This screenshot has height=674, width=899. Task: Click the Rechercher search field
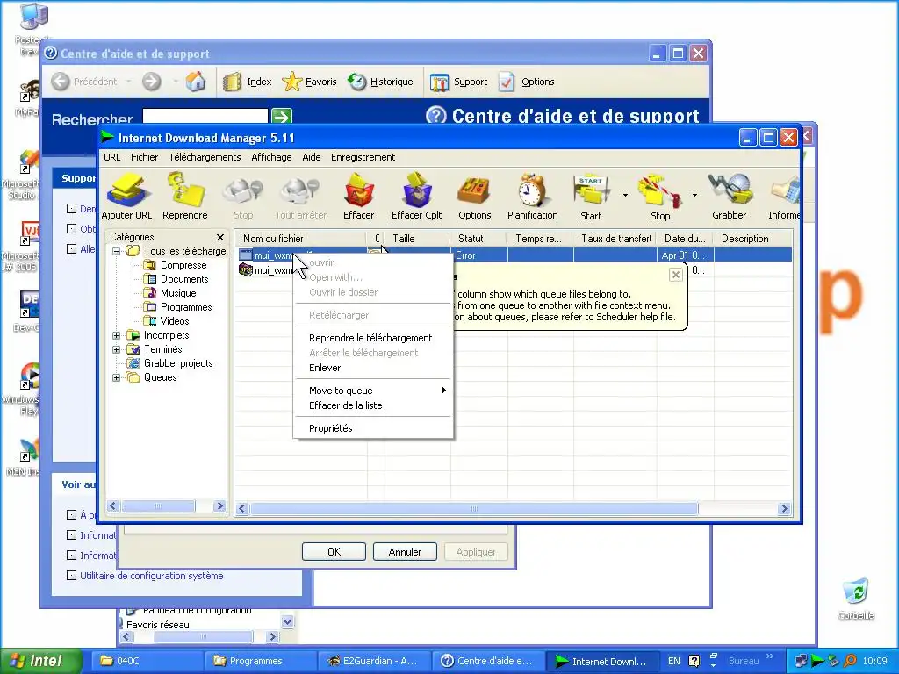coord(205,117)
